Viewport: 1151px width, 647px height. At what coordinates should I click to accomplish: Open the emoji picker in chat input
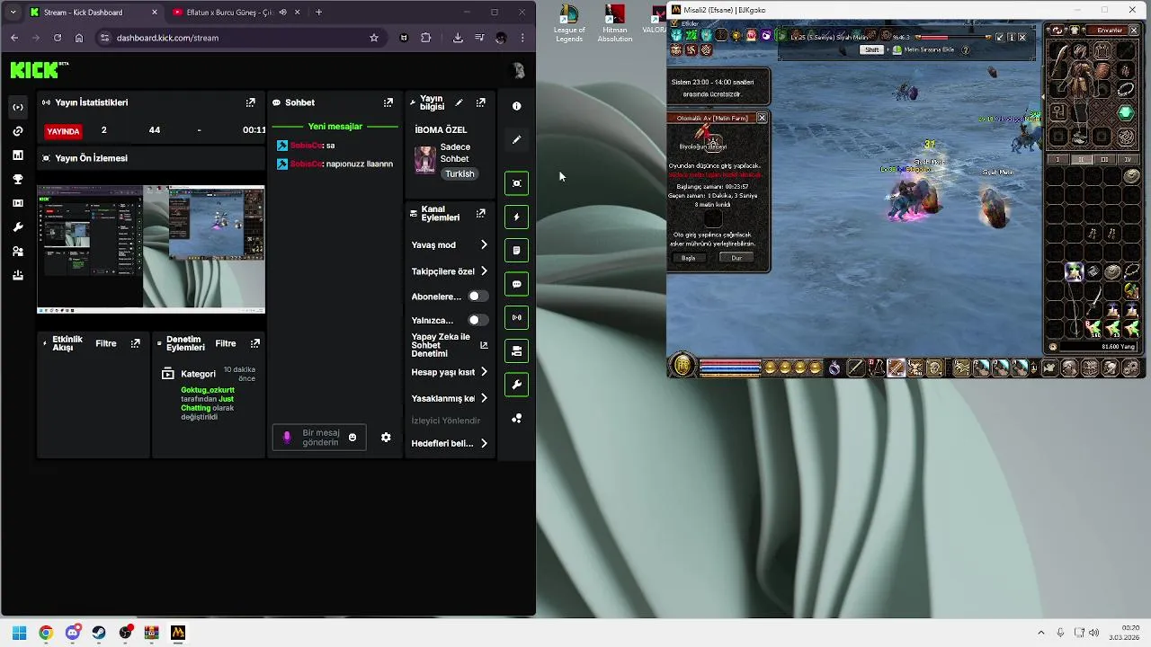pyautogui.click(x=352, y=438)
